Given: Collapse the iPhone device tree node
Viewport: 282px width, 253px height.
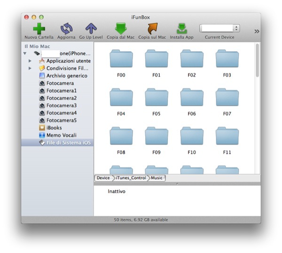Looking at the screenshot, I should pos(24,54).
